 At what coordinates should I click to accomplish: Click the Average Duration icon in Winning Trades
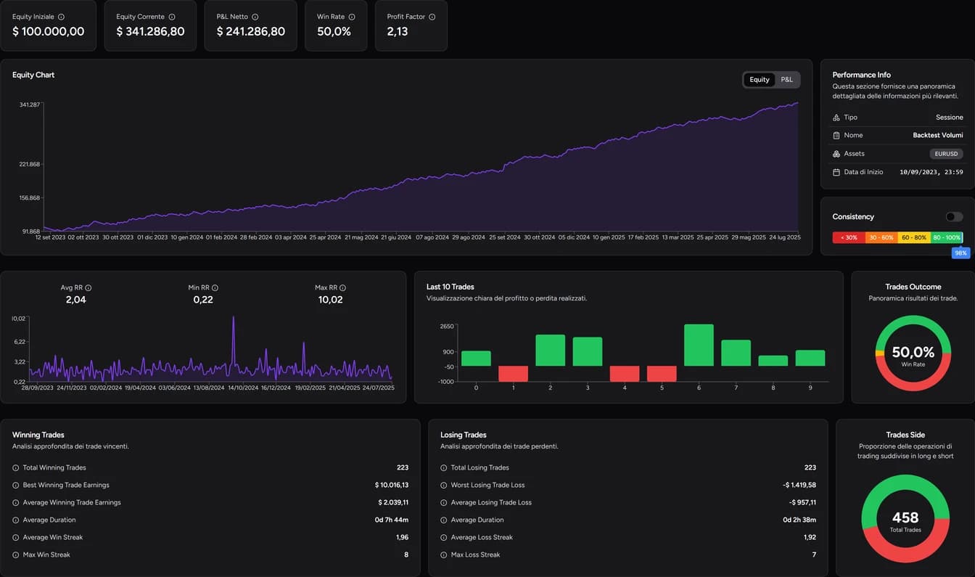click(16, 520)
